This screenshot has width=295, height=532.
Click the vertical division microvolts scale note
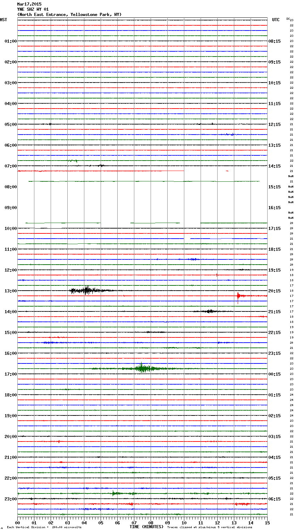point(44,527)
